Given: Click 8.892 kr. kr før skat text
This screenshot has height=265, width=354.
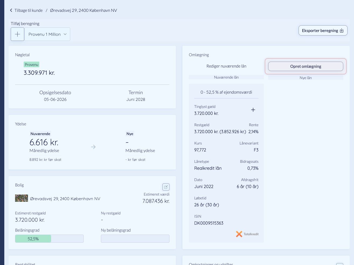Looking at the screenshot, I should (x=45, y=160).
